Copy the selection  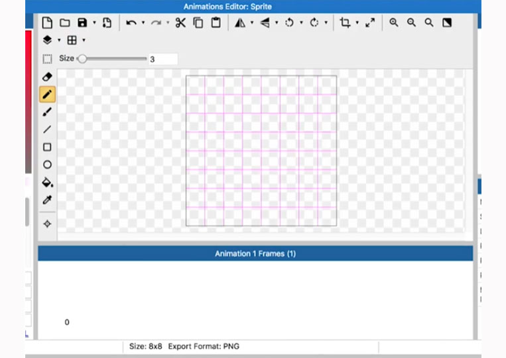tap(198, 23)
